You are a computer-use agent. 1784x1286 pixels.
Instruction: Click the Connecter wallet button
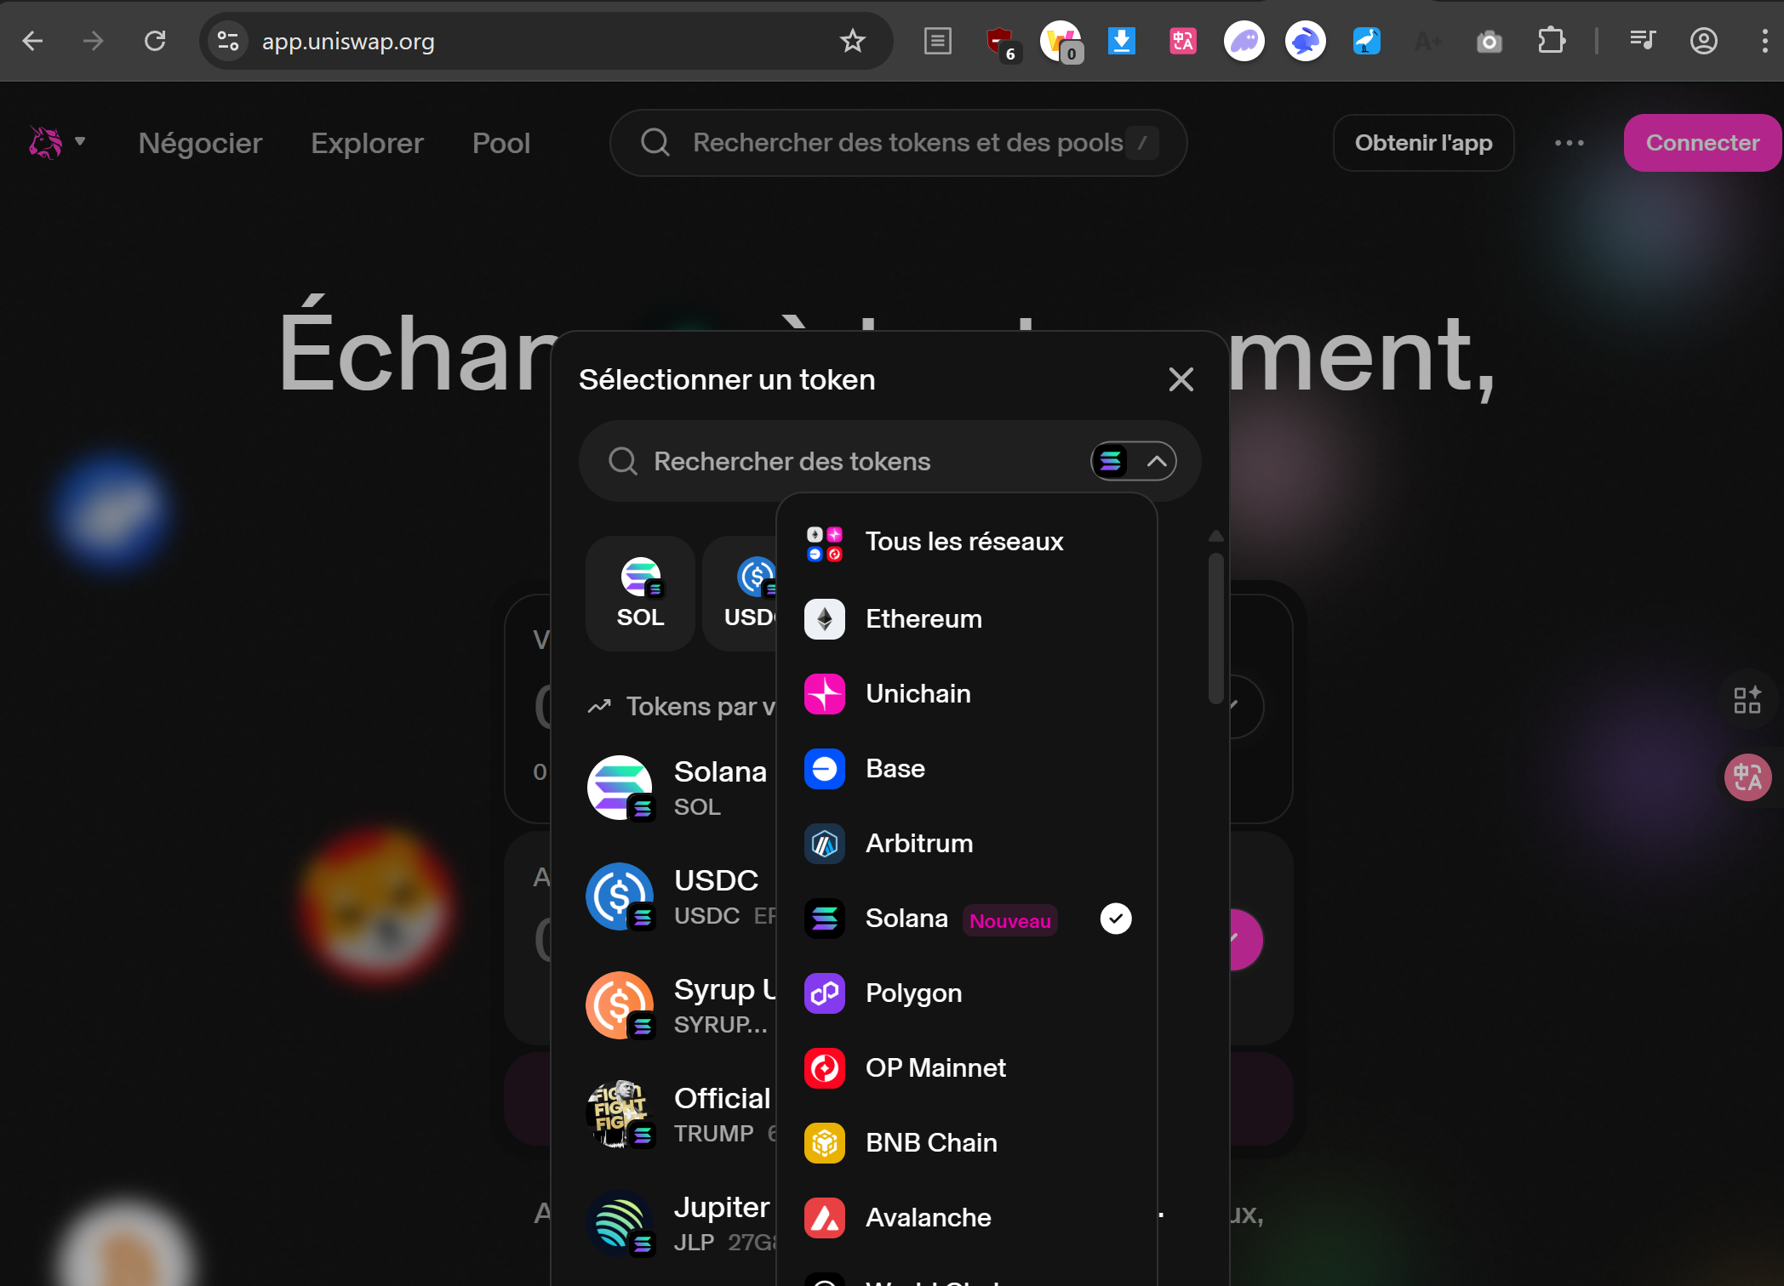(x=1701, y=143)
